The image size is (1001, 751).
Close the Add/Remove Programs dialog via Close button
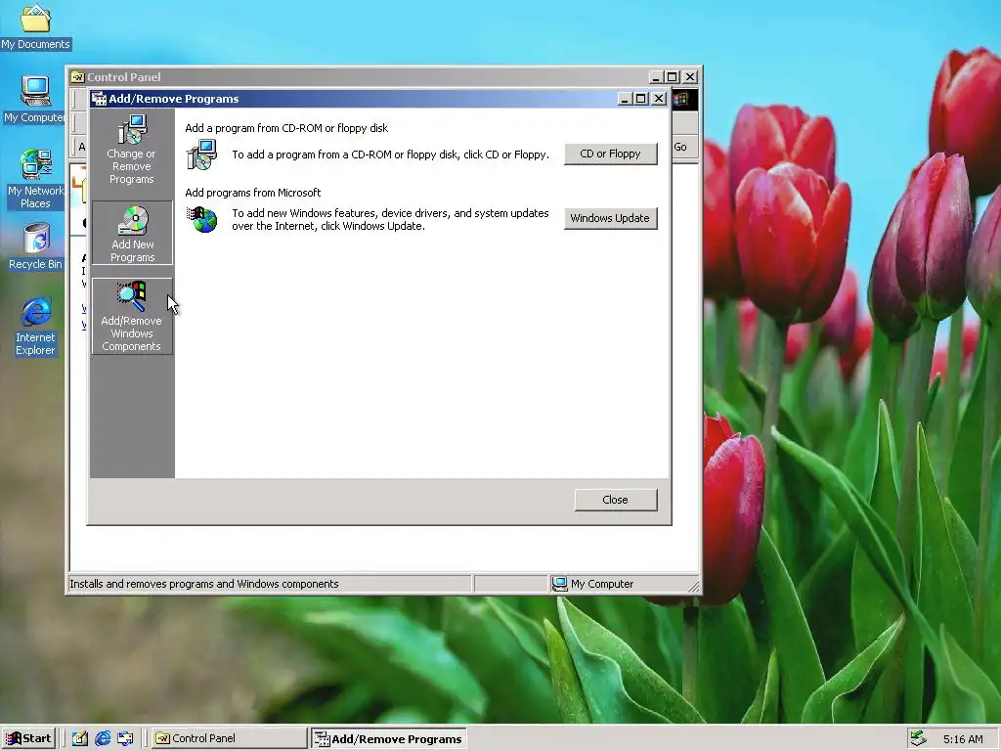click(616, 500)
